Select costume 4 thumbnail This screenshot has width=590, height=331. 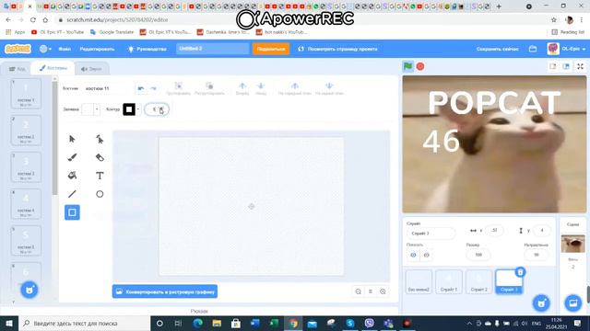coord(26,204)
